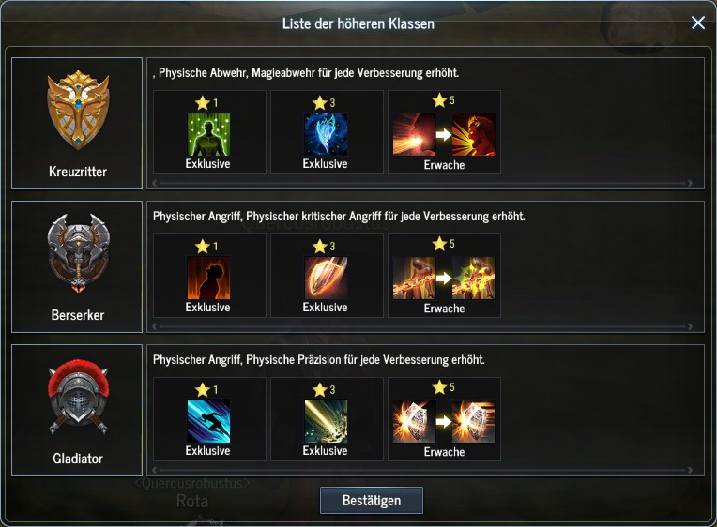View Gladiator's golden beam 3-star skill

coord(326,421)
